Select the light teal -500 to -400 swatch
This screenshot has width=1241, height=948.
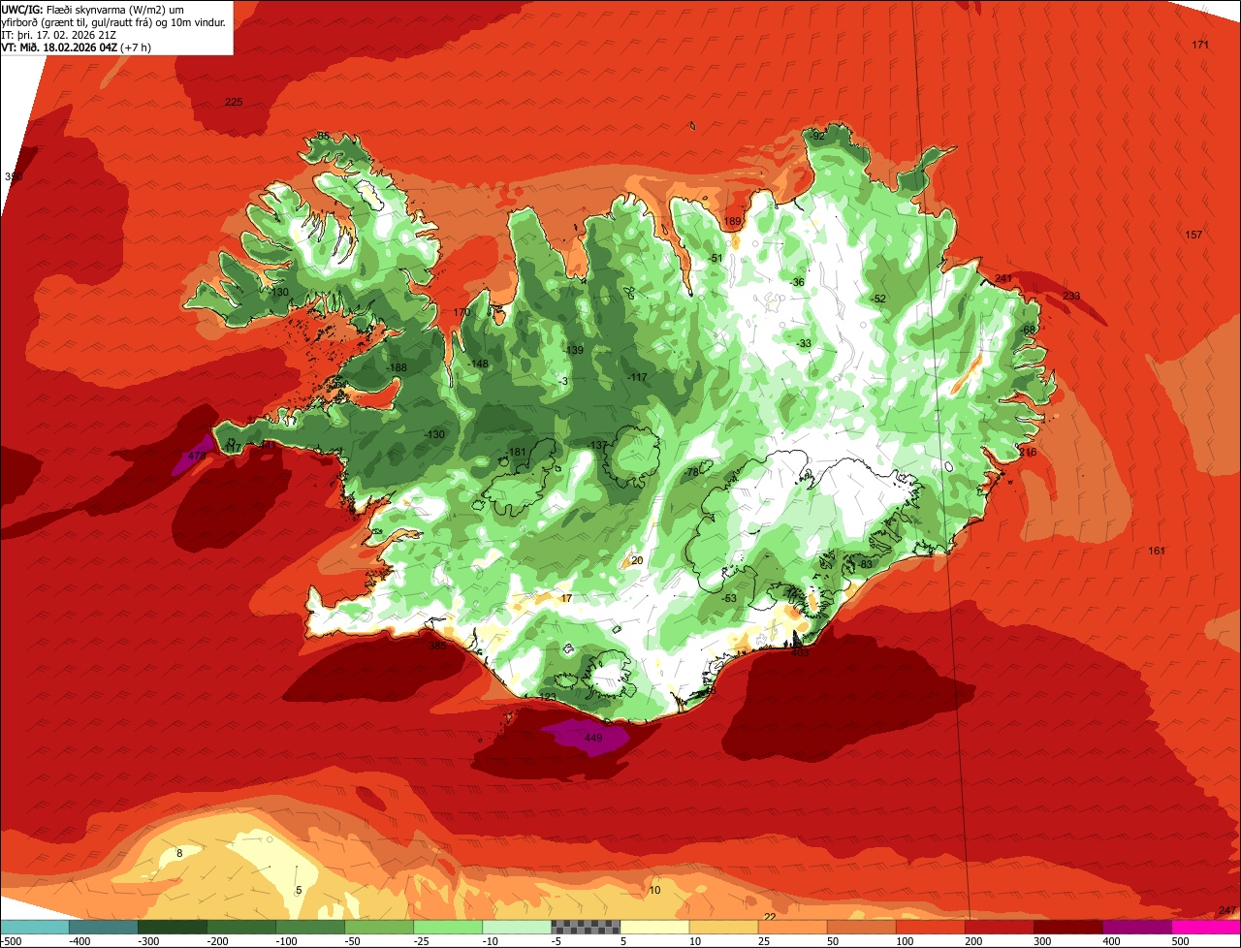35,928
